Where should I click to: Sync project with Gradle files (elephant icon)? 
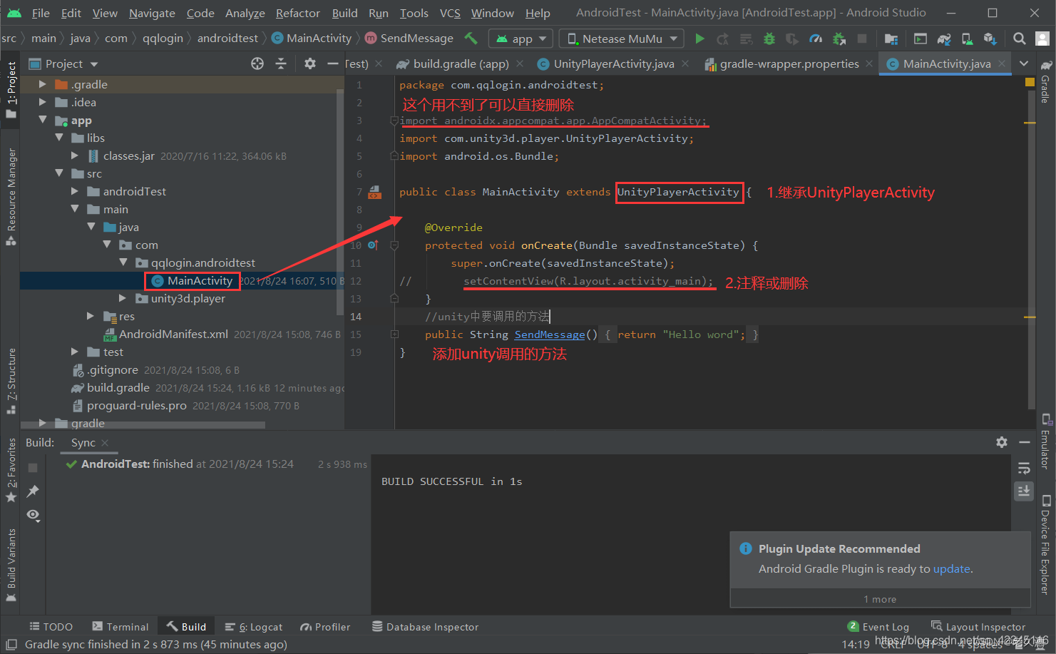pyautogui.click(x=944, y=38)
